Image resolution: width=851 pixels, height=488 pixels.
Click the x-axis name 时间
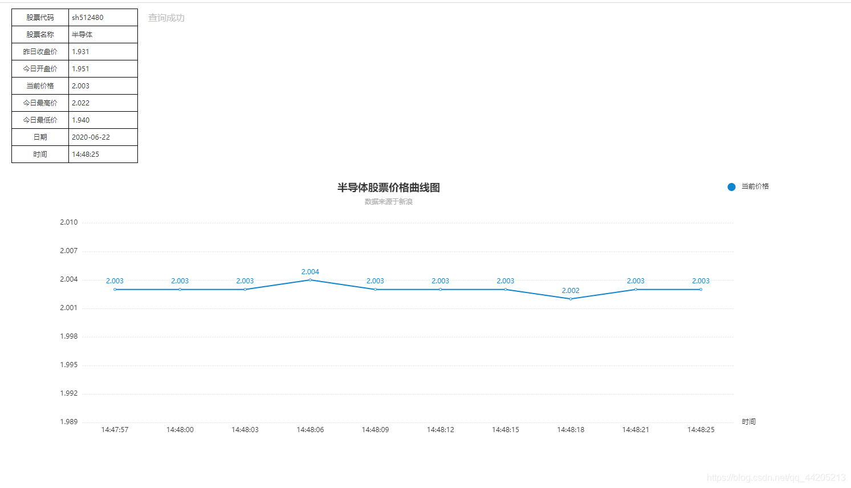coord(748,422)
